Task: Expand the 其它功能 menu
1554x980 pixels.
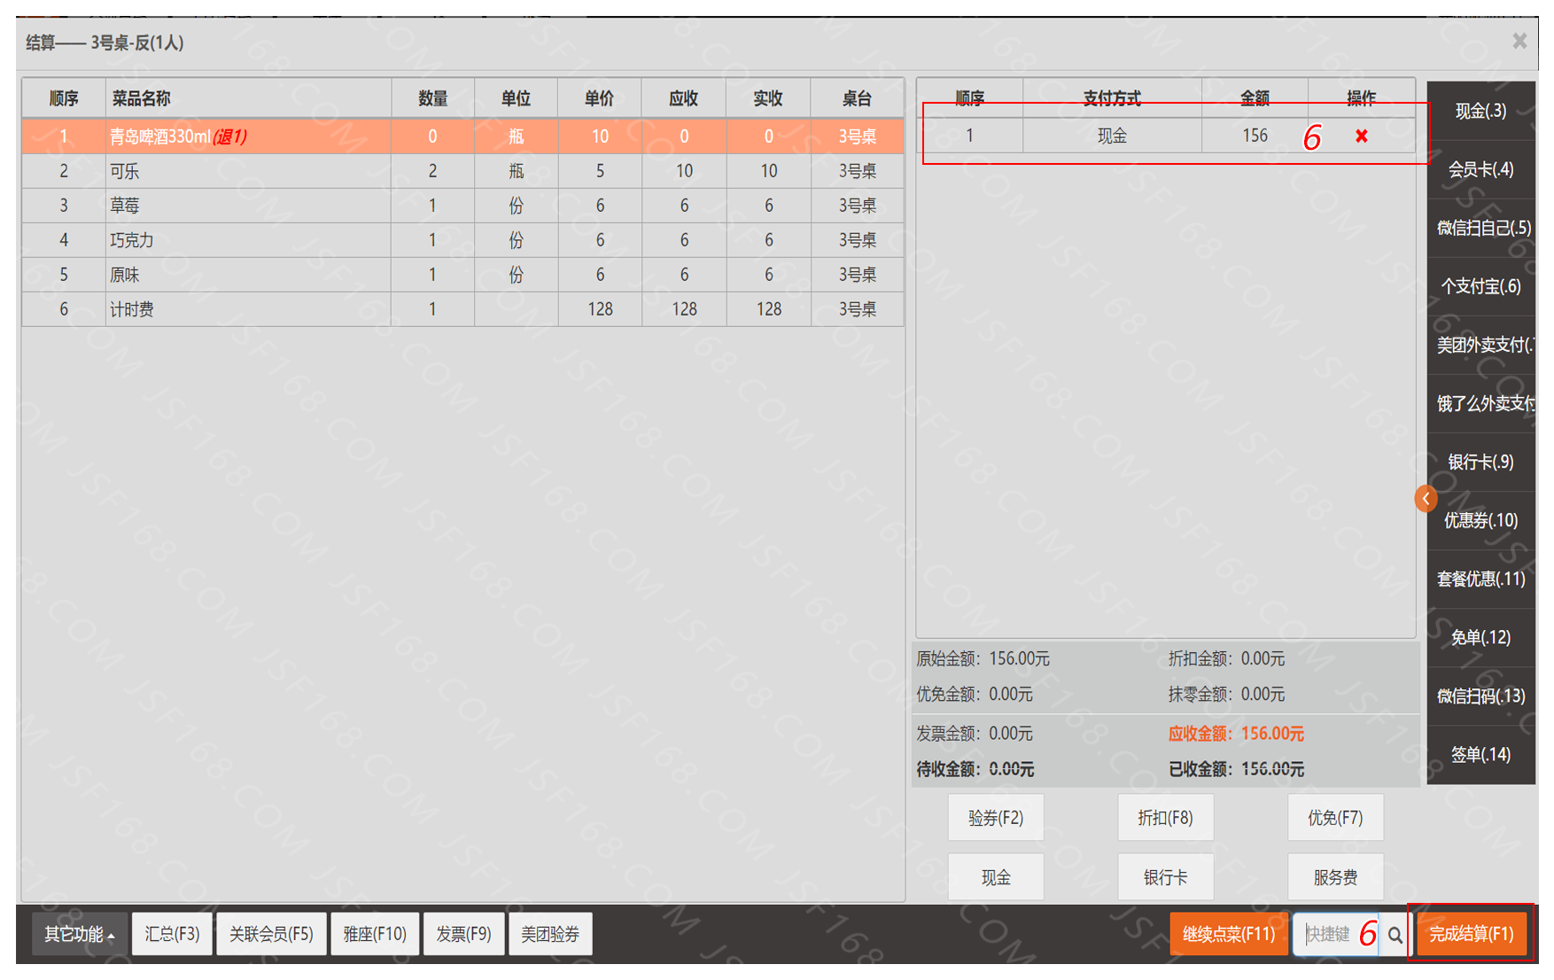Action: (x=80, y=934)
